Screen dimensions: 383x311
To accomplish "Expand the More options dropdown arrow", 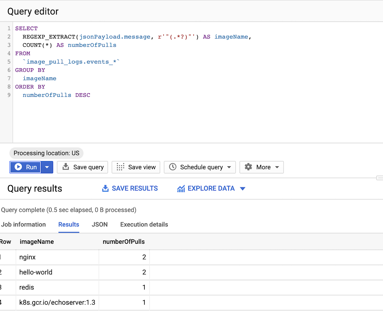I will (x=277, y=167).
